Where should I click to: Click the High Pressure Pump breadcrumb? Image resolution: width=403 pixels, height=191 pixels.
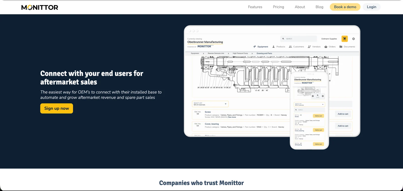[240, 53]
